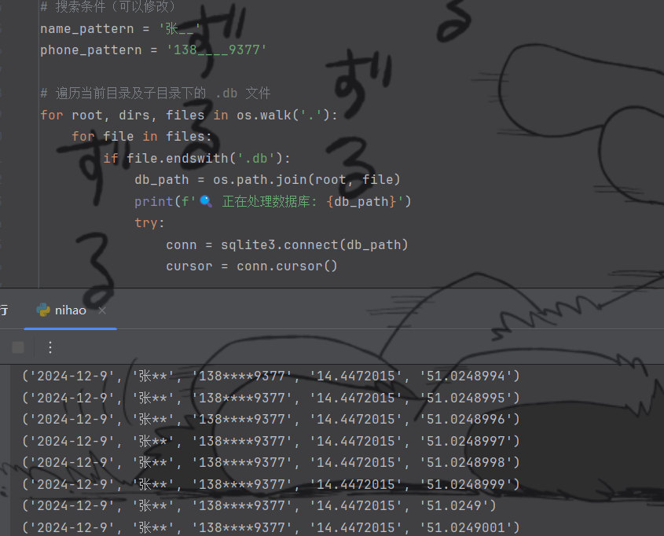The width and height of the screenshot is (664, 536).
Task: Click the print statement with magnifier emoji
Action: (273, 201)
